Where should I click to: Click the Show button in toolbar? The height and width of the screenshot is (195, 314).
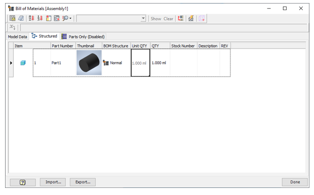[156, 19]
